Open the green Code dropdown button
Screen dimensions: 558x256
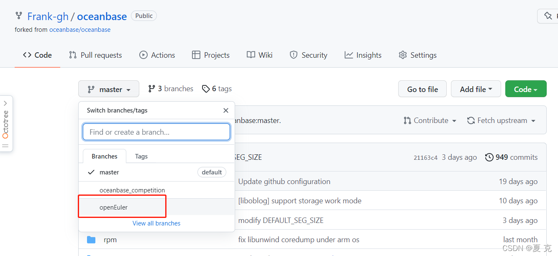(526, 89)
